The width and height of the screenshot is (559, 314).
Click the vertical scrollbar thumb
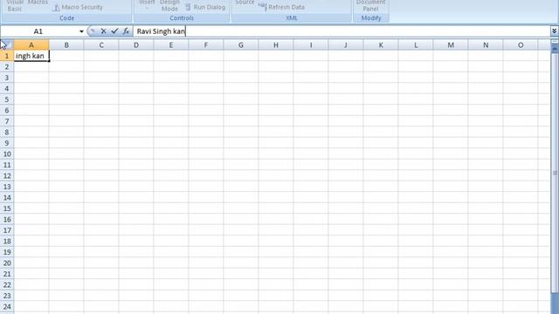pyautogui.click(x=555, y=174)
